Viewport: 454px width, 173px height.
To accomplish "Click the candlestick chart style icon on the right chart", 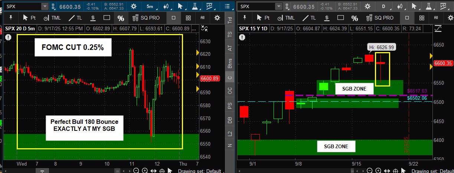I will [x=400, y=6].
